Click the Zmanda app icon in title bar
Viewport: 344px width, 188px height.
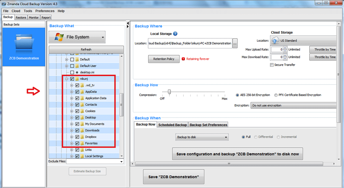click(4, 4)
